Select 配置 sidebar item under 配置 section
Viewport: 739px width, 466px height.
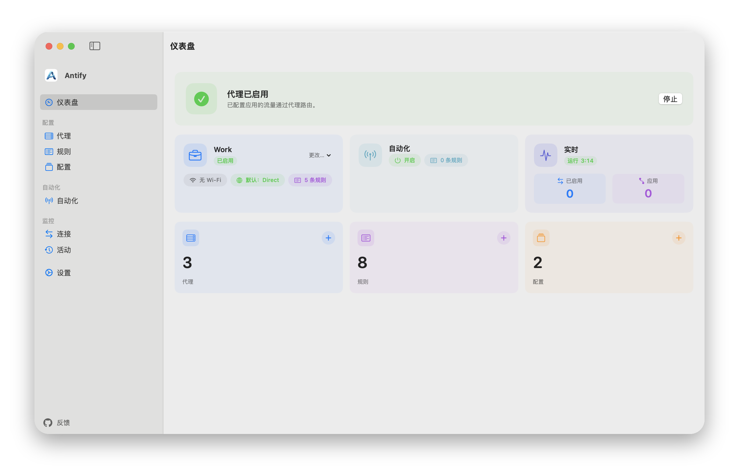98,167
